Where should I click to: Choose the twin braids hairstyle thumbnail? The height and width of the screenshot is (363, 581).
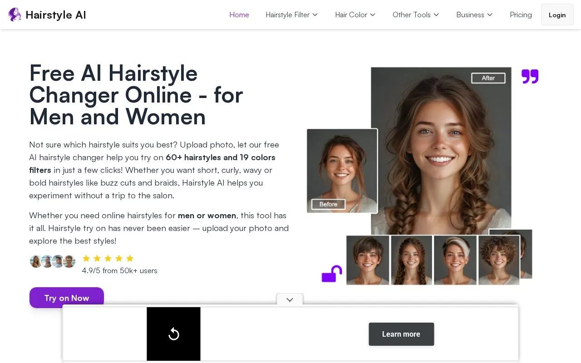[x=411, y=260]
